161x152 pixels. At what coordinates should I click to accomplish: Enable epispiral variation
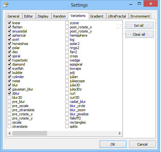[67, 64]
